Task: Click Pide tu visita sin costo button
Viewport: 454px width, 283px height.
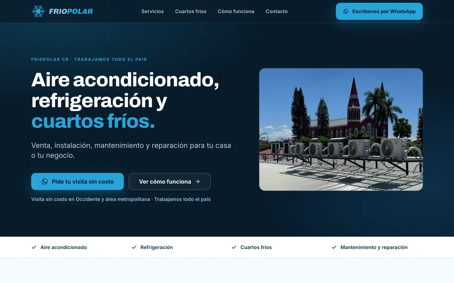Action: pyautogui.click(x=78, y=181)
